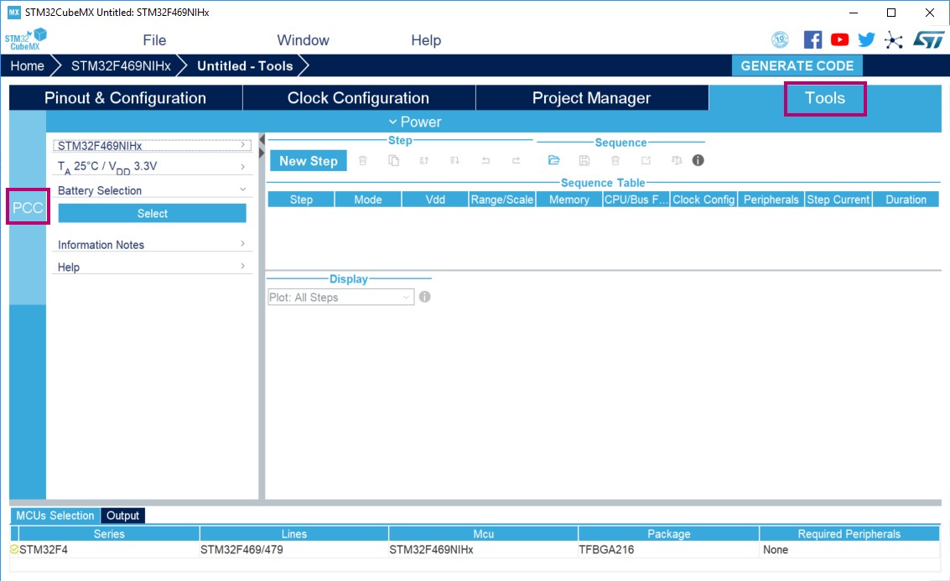Compare sequences using the balance scale icon
Image resolution: width=950 pixels, height=581 pixels.
(x=677, y=160)
